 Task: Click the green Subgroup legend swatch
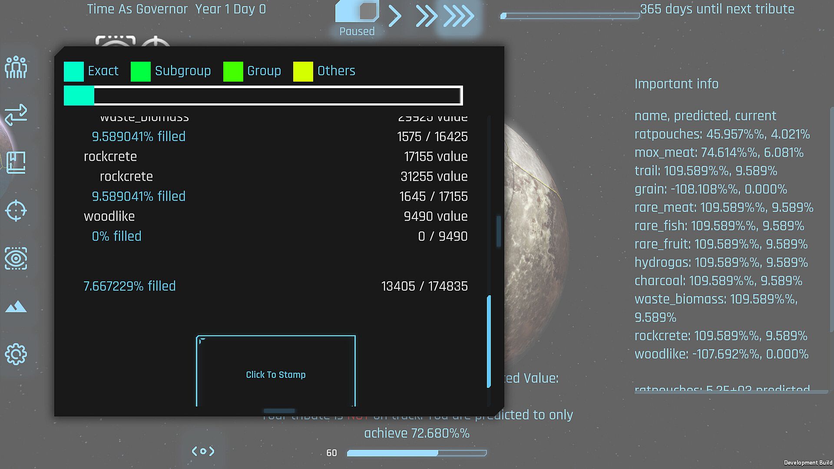pyautogui.click(x=141, y=72)
